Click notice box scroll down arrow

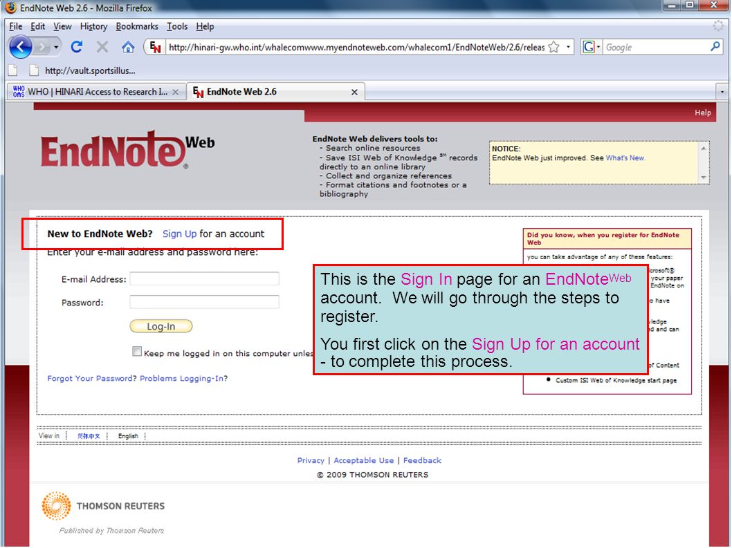[x=704, y=178]
